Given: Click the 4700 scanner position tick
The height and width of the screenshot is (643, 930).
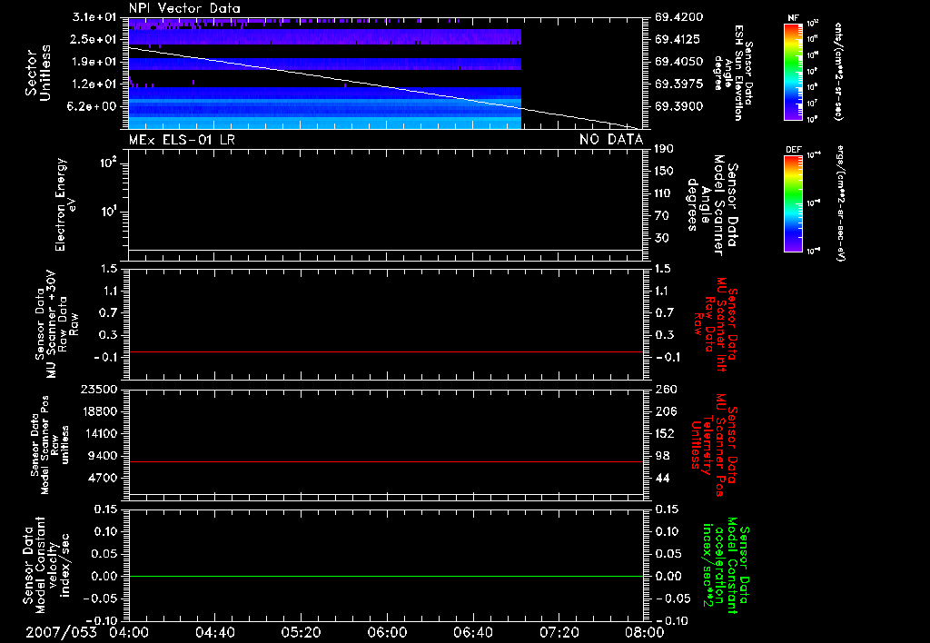Looking at the screenshot, I should pos(103,478).
